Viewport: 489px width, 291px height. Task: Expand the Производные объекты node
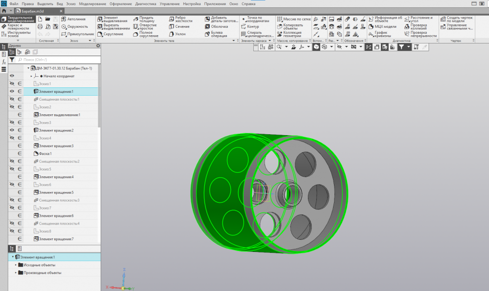tap(16, 272)
